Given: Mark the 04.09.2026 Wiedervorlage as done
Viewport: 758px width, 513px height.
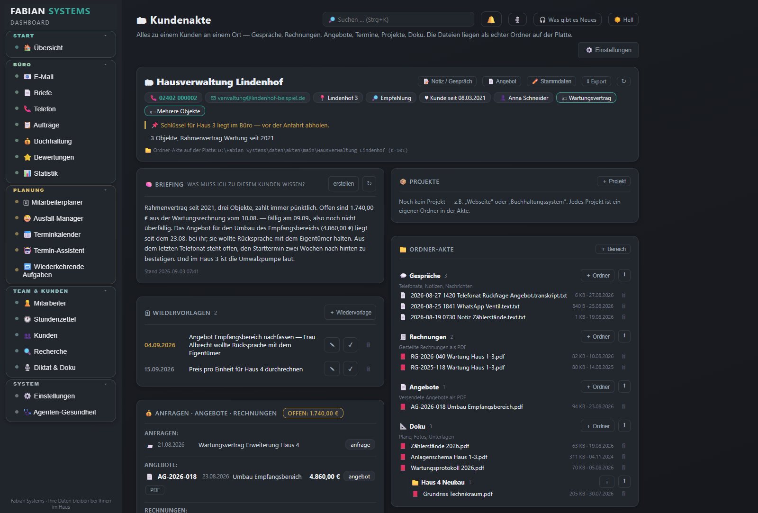Looking at the screenshot, I should [x=350, y=345].
